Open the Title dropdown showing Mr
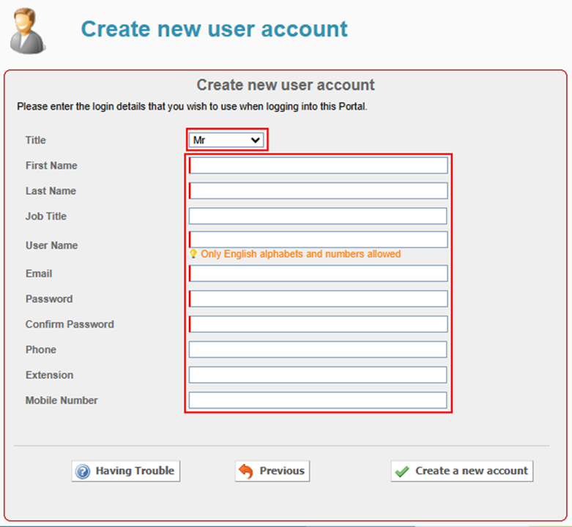Screen dimensions: 572x527 (226, 140)
